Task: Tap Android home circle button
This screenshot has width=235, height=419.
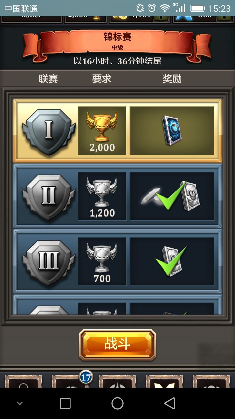Action: [117, 403]
